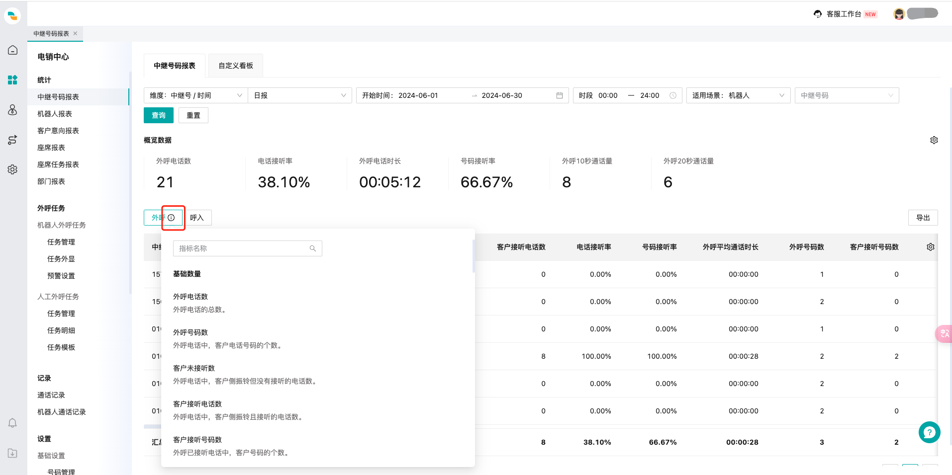Click the pink translate floating icon
The width and height of the screenshot is (952, 475).
pos(944,333)
